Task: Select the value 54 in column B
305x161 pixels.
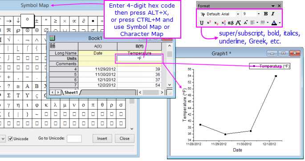Action: pos(139,85)
